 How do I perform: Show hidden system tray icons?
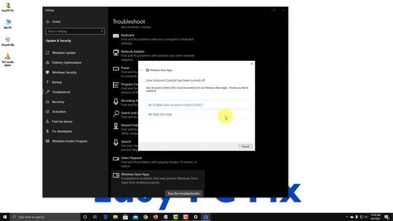click(347, 217)
